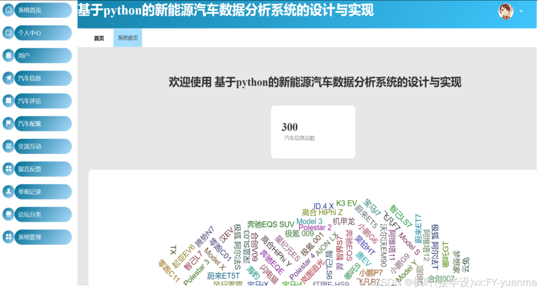Click 小鹏P7 in the word cloud
Image resolution: width=538 pixels, height=292 pixels.
pos(371,273)
